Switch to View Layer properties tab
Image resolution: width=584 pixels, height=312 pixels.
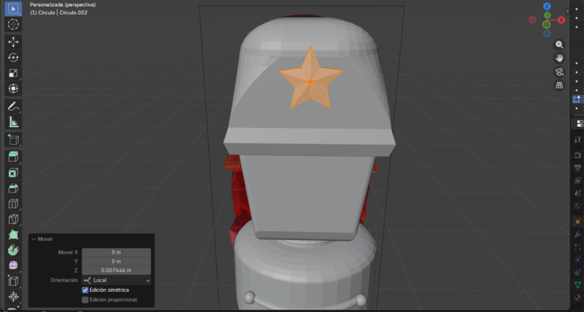[578, 180]
